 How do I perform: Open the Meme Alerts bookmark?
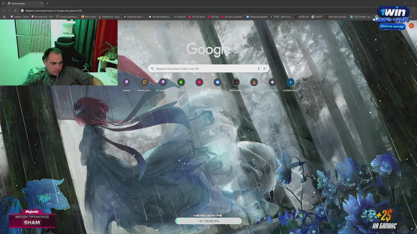coord(89,17)
